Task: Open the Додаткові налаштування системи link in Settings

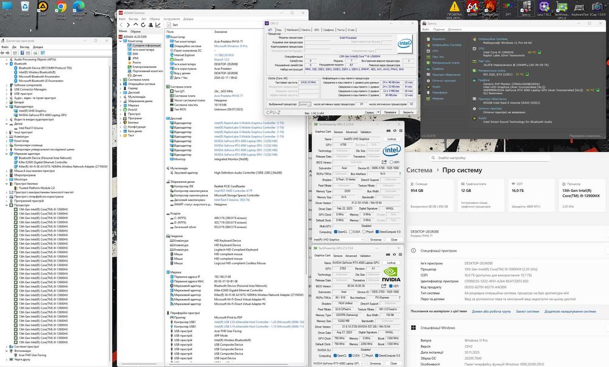Action: [570, 311]
